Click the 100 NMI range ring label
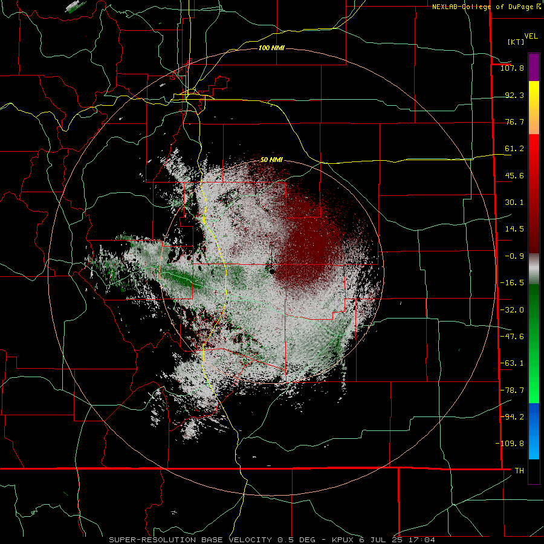 pos(271,48)
